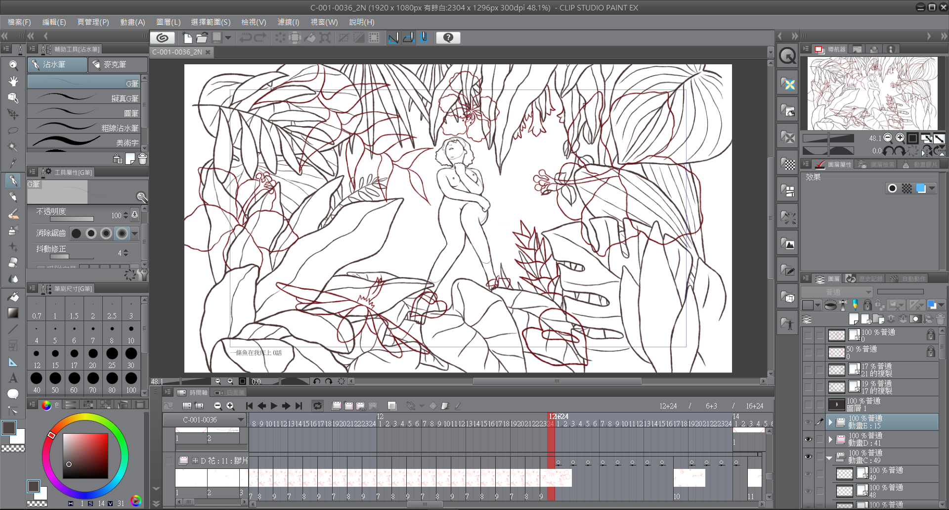Toggle loop playback in the timeline
The height and width of the screenshot is (510, 949).
coord(317,406)
